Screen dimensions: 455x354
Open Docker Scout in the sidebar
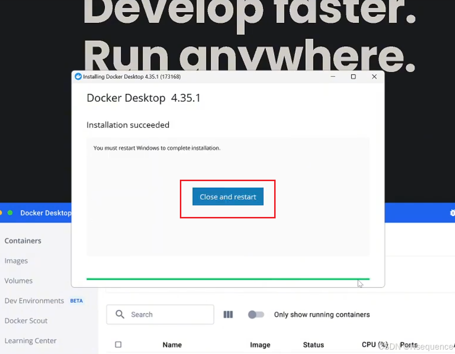pyautogui.click(x=26, y=321)
